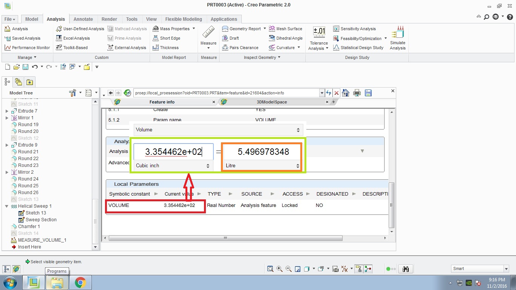This screenshot has height=290, width=516.
Task: Switch to the Annotate tab
Action: pos(83,19)
